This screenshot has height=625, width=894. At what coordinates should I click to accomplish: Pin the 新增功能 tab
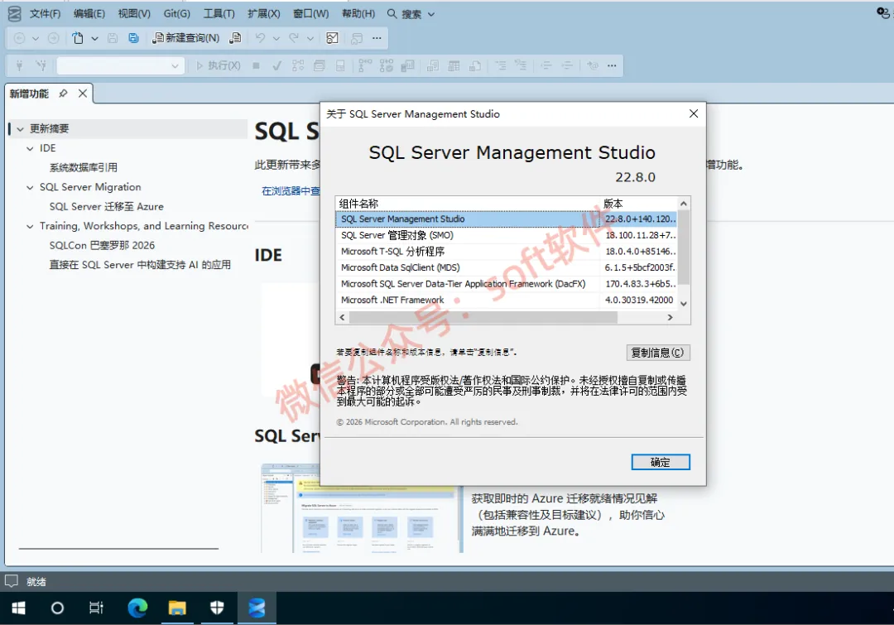[63, 94]
